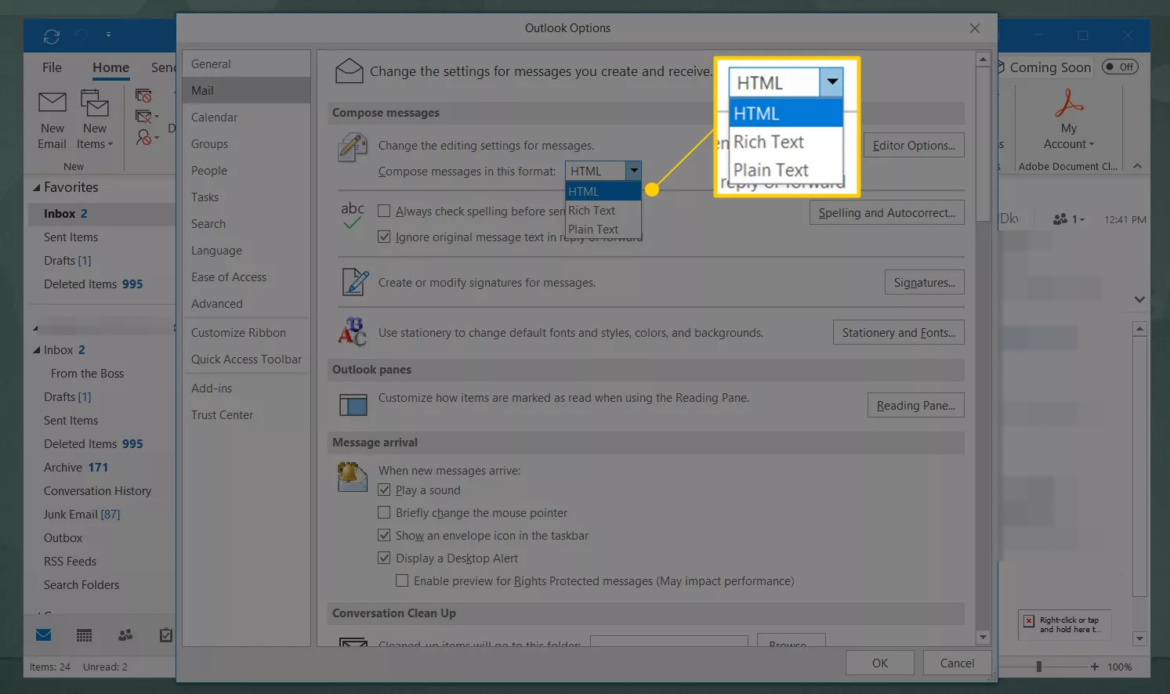The width and height of the screenshot is (1170, 694).
Task: Collapse the ribbon using the chevron
Action: [x=1138, y=166]
